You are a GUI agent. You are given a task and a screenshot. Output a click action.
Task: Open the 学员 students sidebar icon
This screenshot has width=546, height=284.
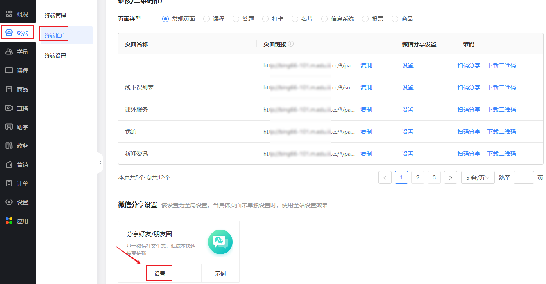(9, 52)
